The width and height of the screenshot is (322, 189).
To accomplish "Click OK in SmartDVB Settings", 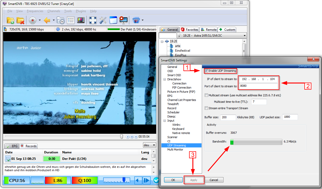I will 173,180.
